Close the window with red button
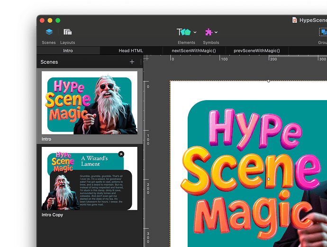Screen dimensions: 327x247 [x=42, y=20]
